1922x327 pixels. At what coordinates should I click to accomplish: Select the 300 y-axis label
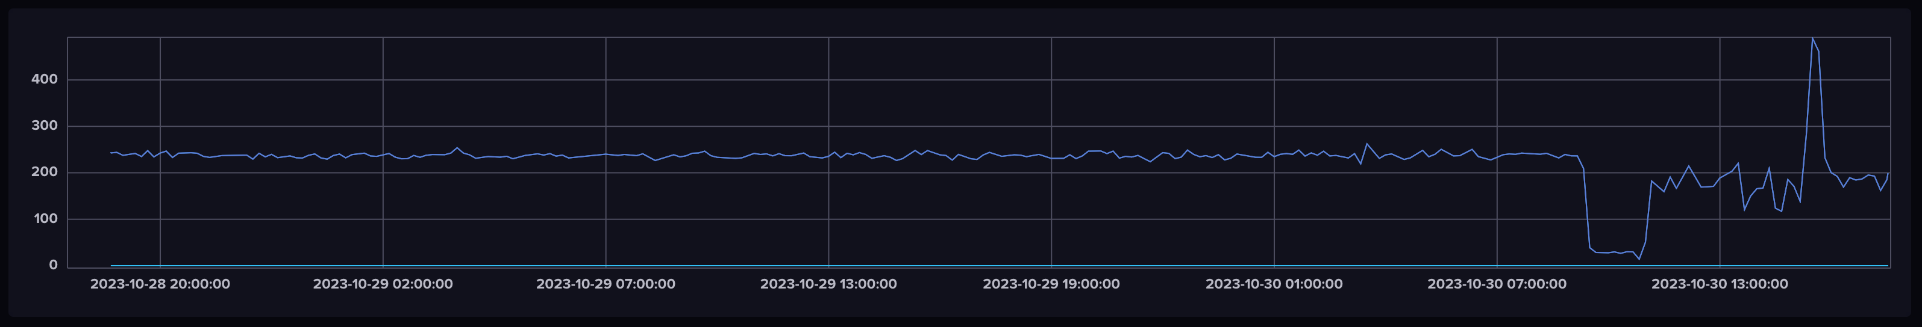(44, 125)
